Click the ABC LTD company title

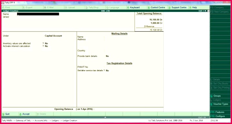point(105,11)
